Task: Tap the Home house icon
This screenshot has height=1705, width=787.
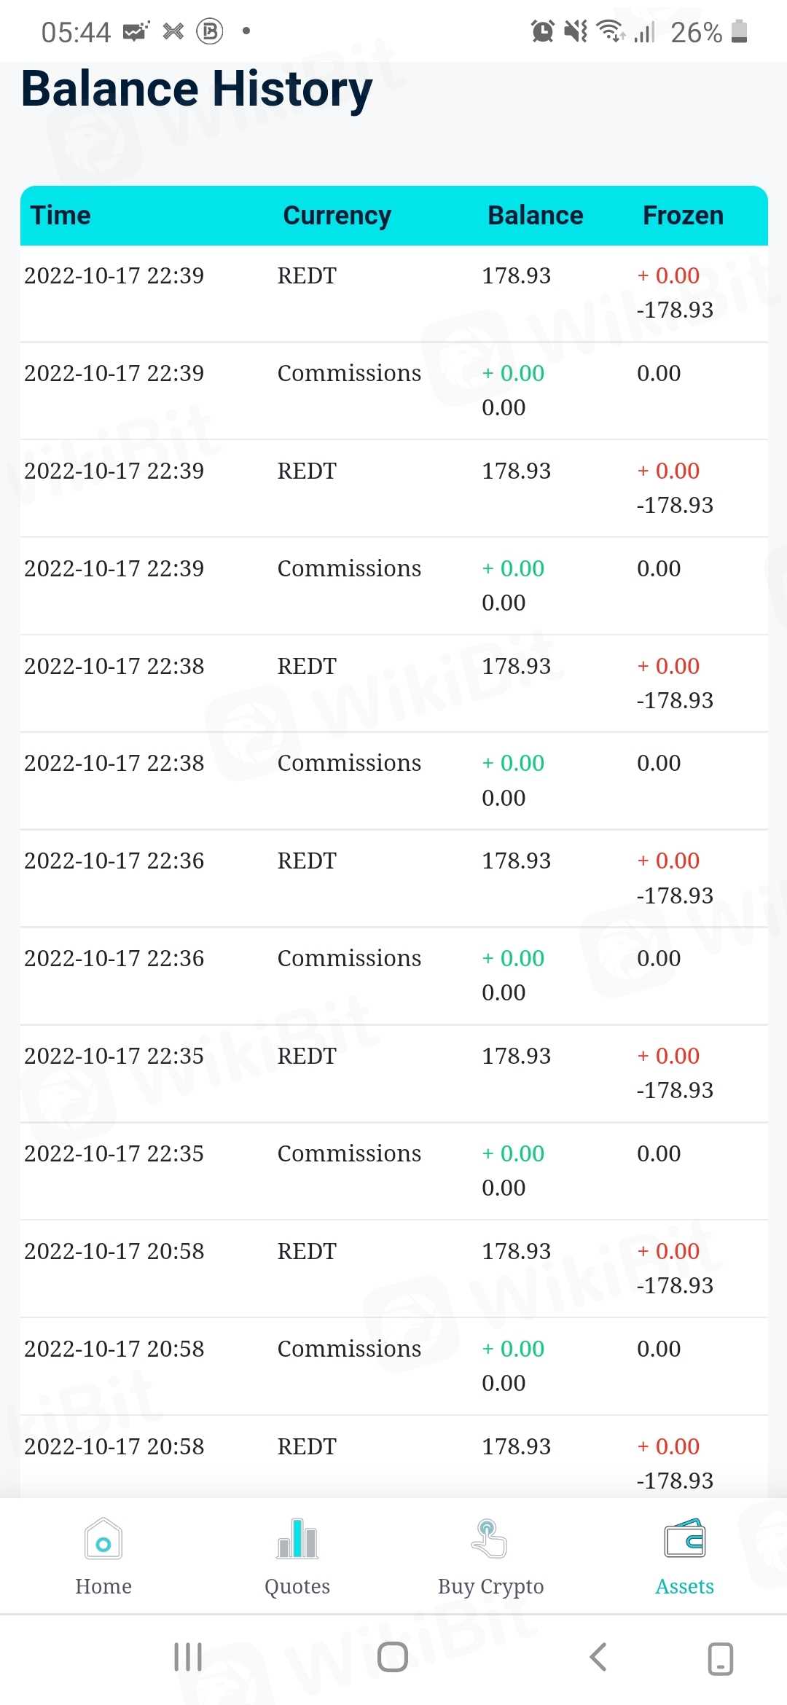Action: [103, 1539]
